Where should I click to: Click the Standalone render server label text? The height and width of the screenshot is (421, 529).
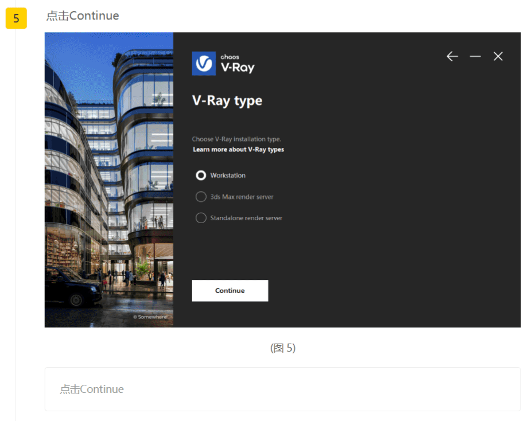coord(246,219)
